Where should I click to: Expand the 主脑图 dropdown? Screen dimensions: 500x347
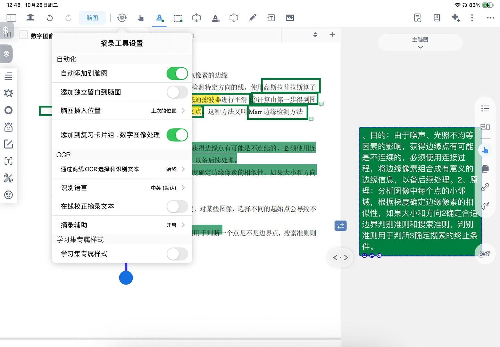coord(420,43)
